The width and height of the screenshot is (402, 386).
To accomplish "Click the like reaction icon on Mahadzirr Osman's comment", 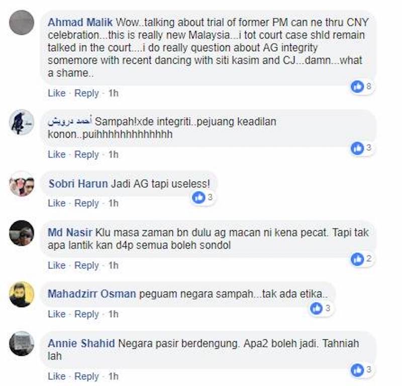I will pos(317,309).
